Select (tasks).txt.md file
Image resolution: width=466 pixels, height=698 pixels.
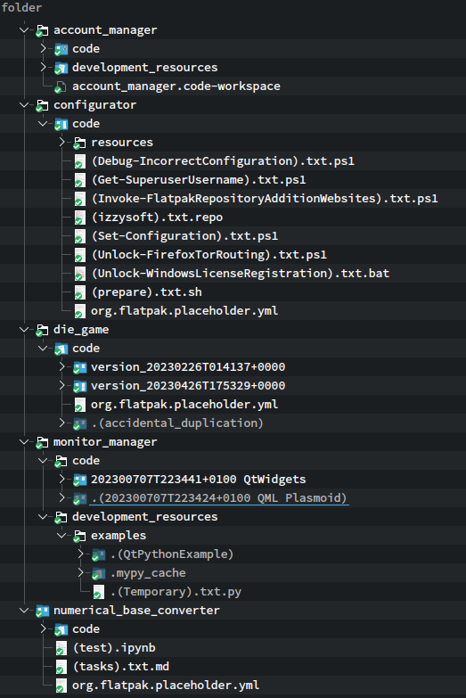[x=120, y=667]
